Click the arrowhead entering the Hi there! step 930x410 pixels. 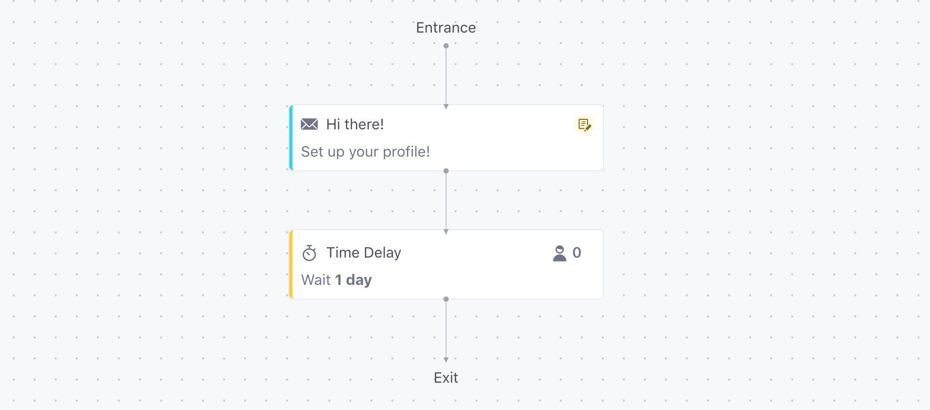446,107
